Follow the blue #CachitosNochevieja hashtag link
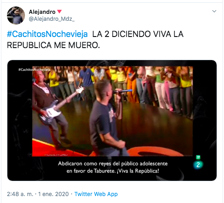 click(47, 34)
